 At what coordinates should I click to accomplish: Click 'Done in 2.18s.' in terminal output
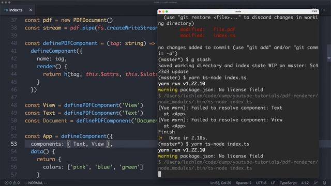(x=188, y=138)
